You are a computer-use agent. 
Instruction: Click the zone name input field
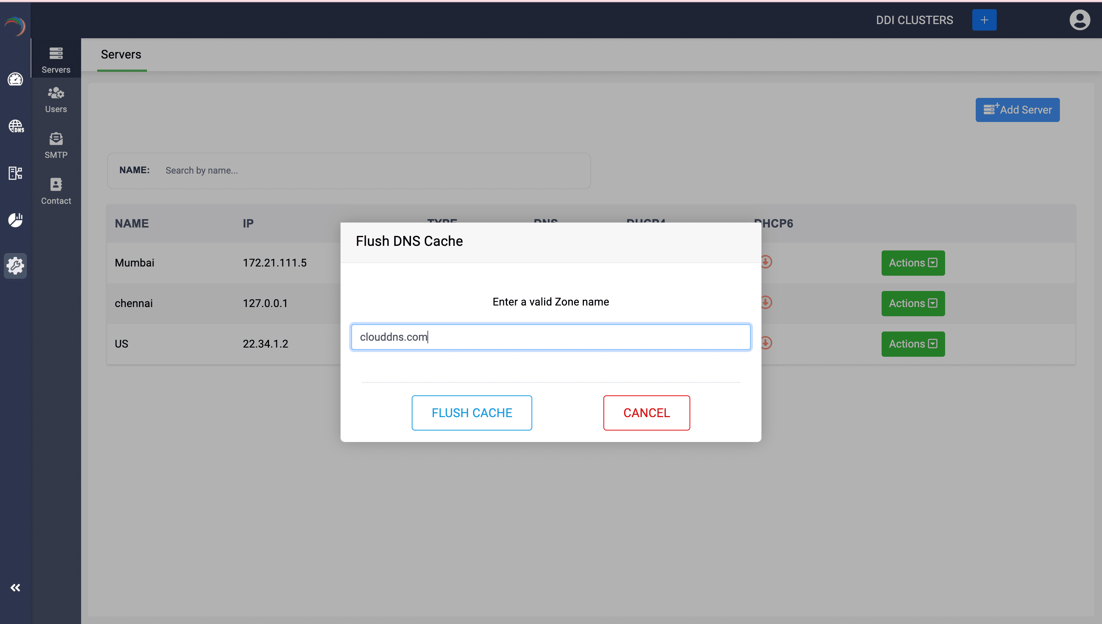[x=551, y=337]
